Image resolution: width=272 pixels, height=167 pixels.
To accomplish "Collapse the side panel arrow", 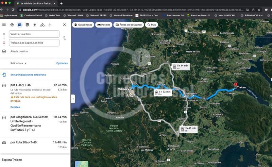I will (x=73, y=99).
